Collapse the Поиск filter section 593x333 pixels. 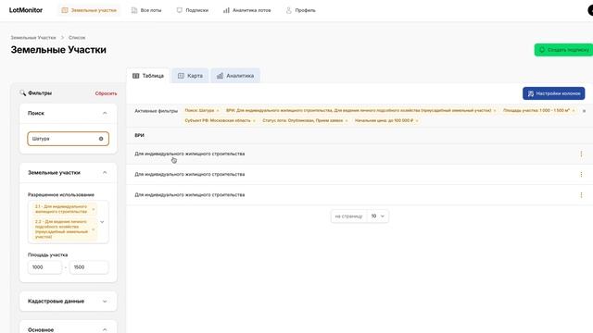pos(105,113)
